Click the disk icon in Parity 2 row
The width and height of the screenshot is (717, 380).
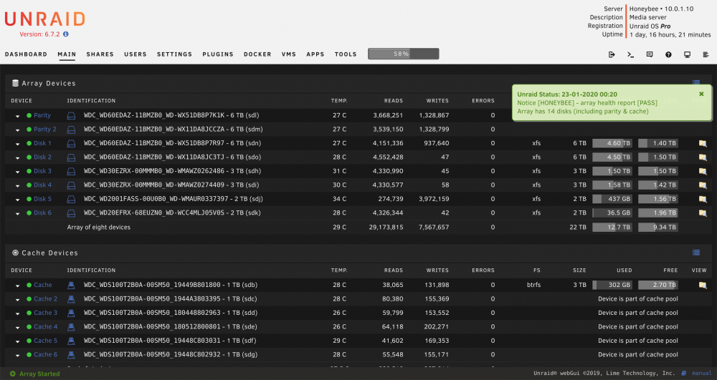[71, 130]
